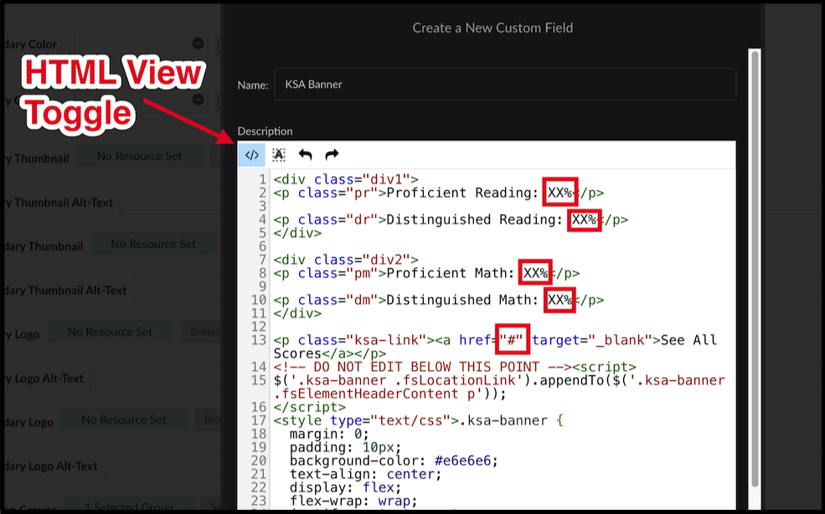Screen dimensions: 825x514
Task: Click the remove icon beside Secondary Color
Action: tap(198, 44)
